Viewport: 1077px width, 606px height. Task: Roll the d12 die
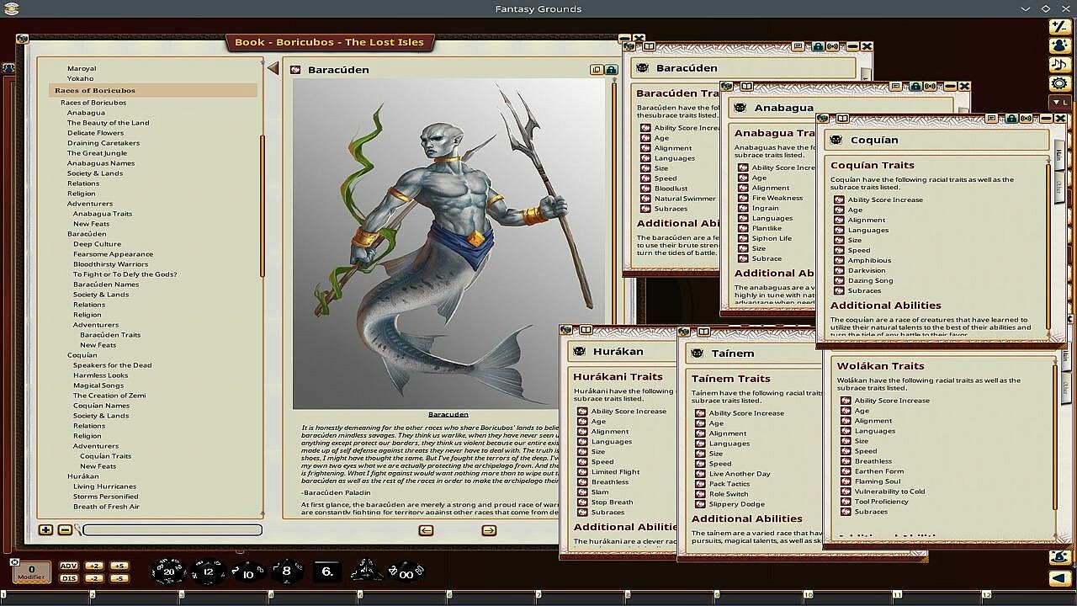[208, 572]
